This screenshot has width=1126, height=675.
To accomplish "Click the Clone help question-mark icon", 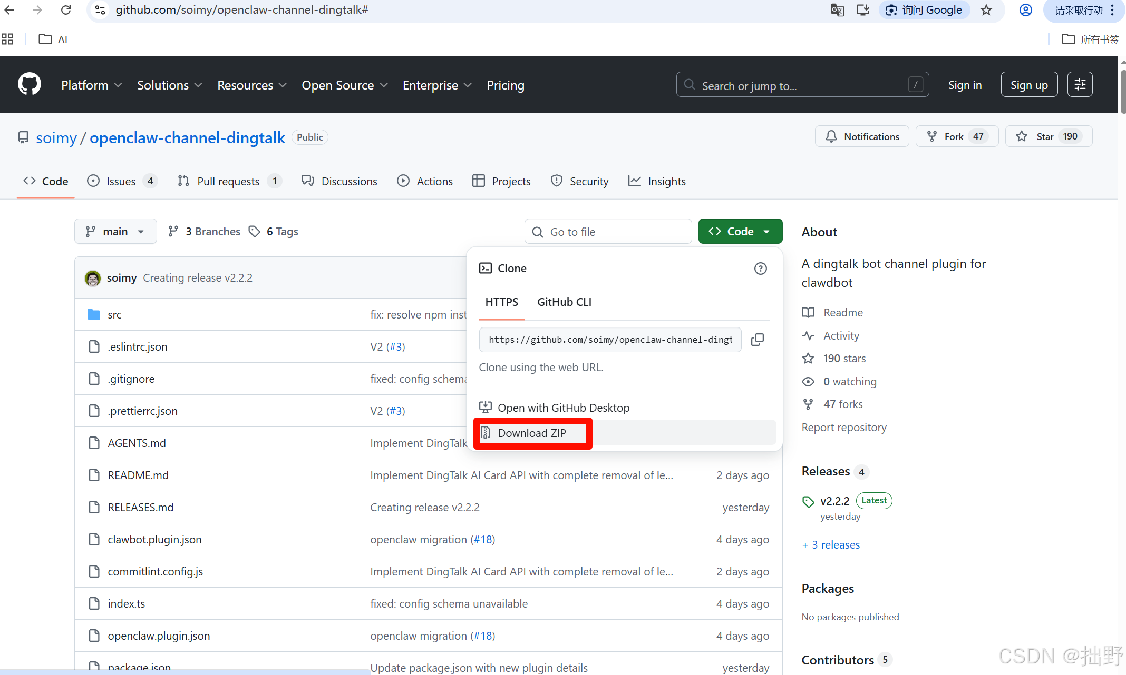I will (760, 269).
